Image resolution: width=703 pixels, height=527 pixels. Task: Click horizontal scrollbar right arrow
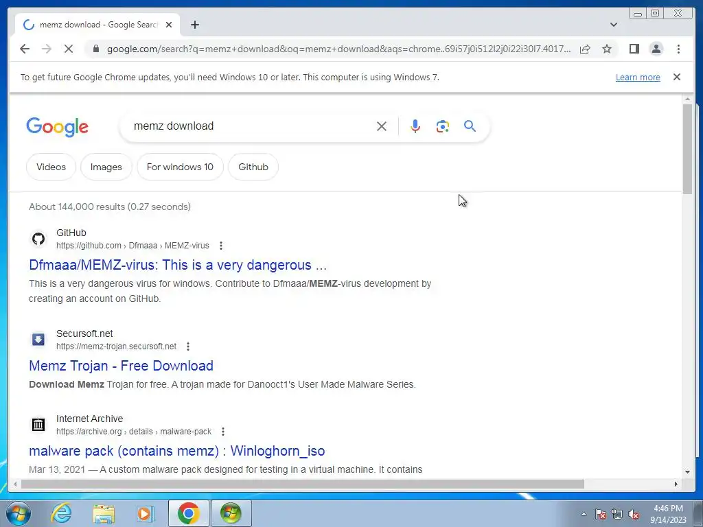(x=676, y=484)
